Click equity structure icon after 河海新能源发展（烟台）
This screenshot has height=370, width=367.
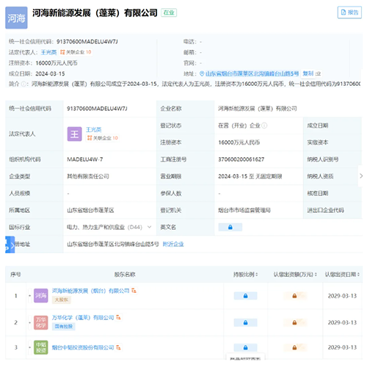[x=134, y=291]
